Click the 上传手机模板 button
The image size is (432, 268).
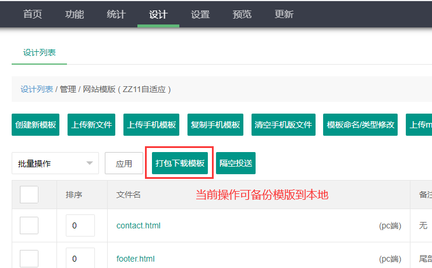pos(151,125)
